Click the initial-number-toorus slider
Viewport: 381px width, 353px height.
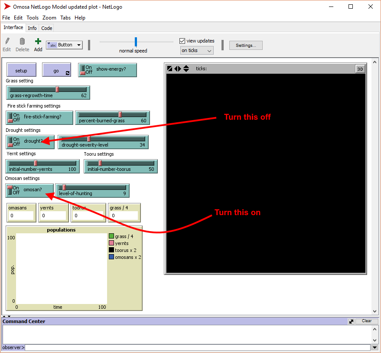pos(121,166)
